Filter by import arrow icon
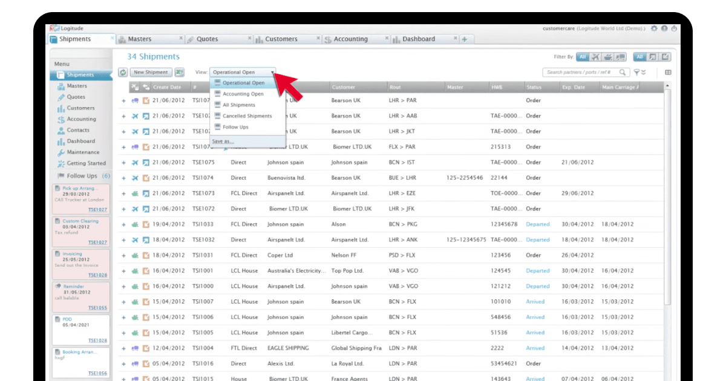Screen dimensions: 726x381 (665, 57)
